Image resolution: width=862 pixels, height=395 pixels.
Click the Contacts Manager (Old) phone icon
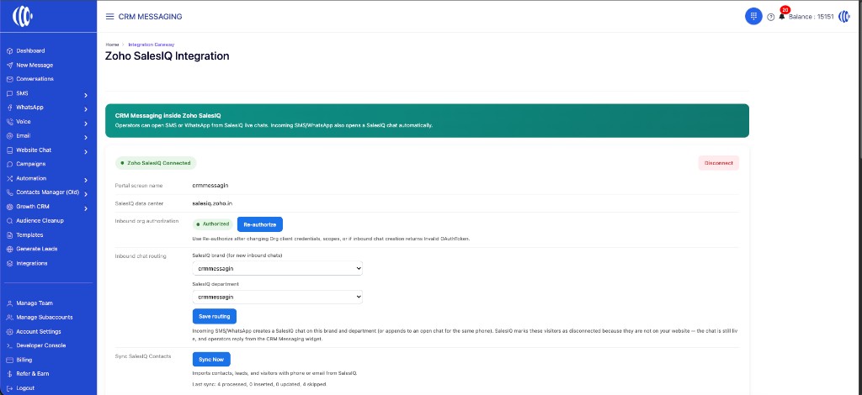point(9,192)
